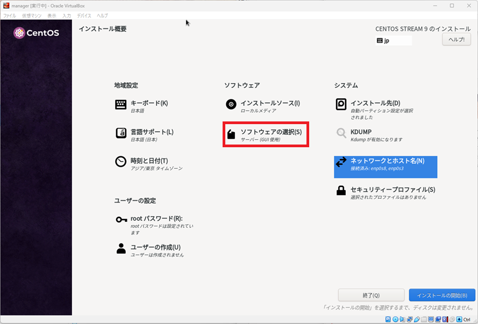Screen dimensions: 478x324
Task: Click the Ctrl host key label
Action: point(467,319)
